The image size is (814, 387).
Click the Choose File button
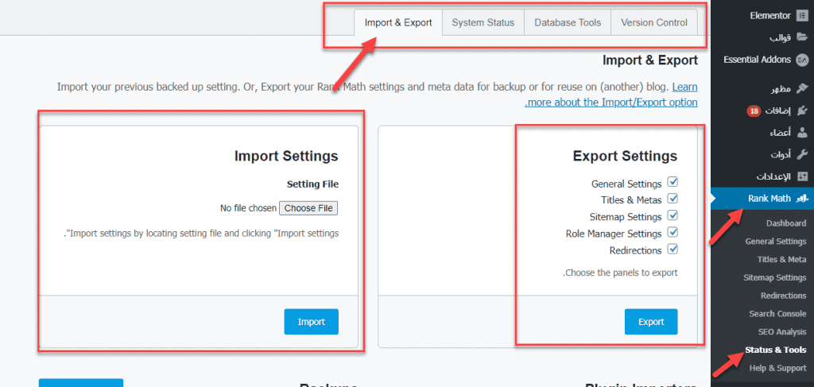tap(308, 208)
